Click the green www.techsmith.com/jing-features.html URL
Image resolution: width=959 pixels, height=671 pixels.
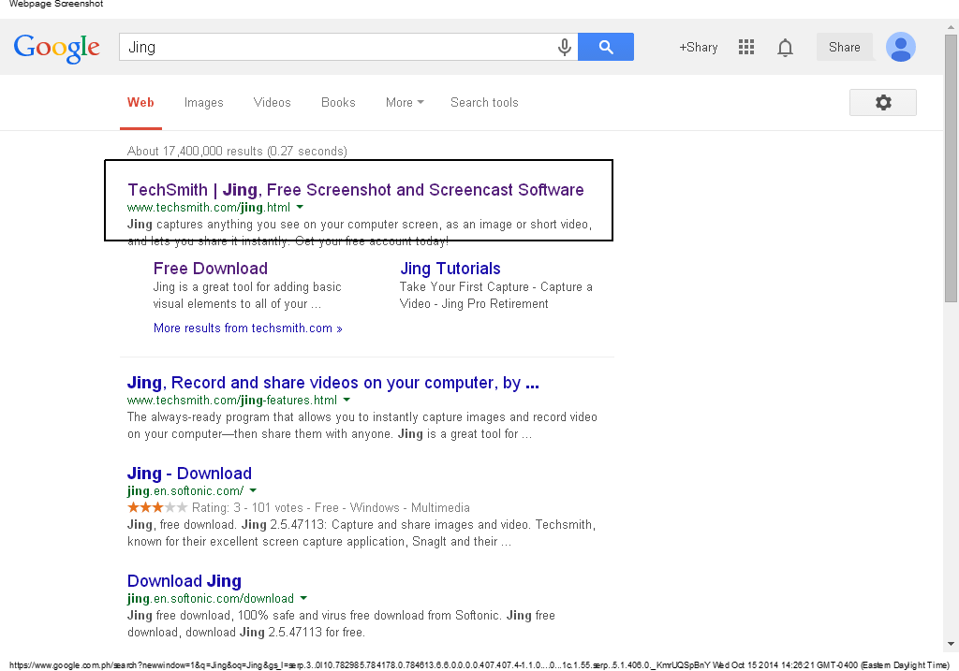tap(232, 400)
